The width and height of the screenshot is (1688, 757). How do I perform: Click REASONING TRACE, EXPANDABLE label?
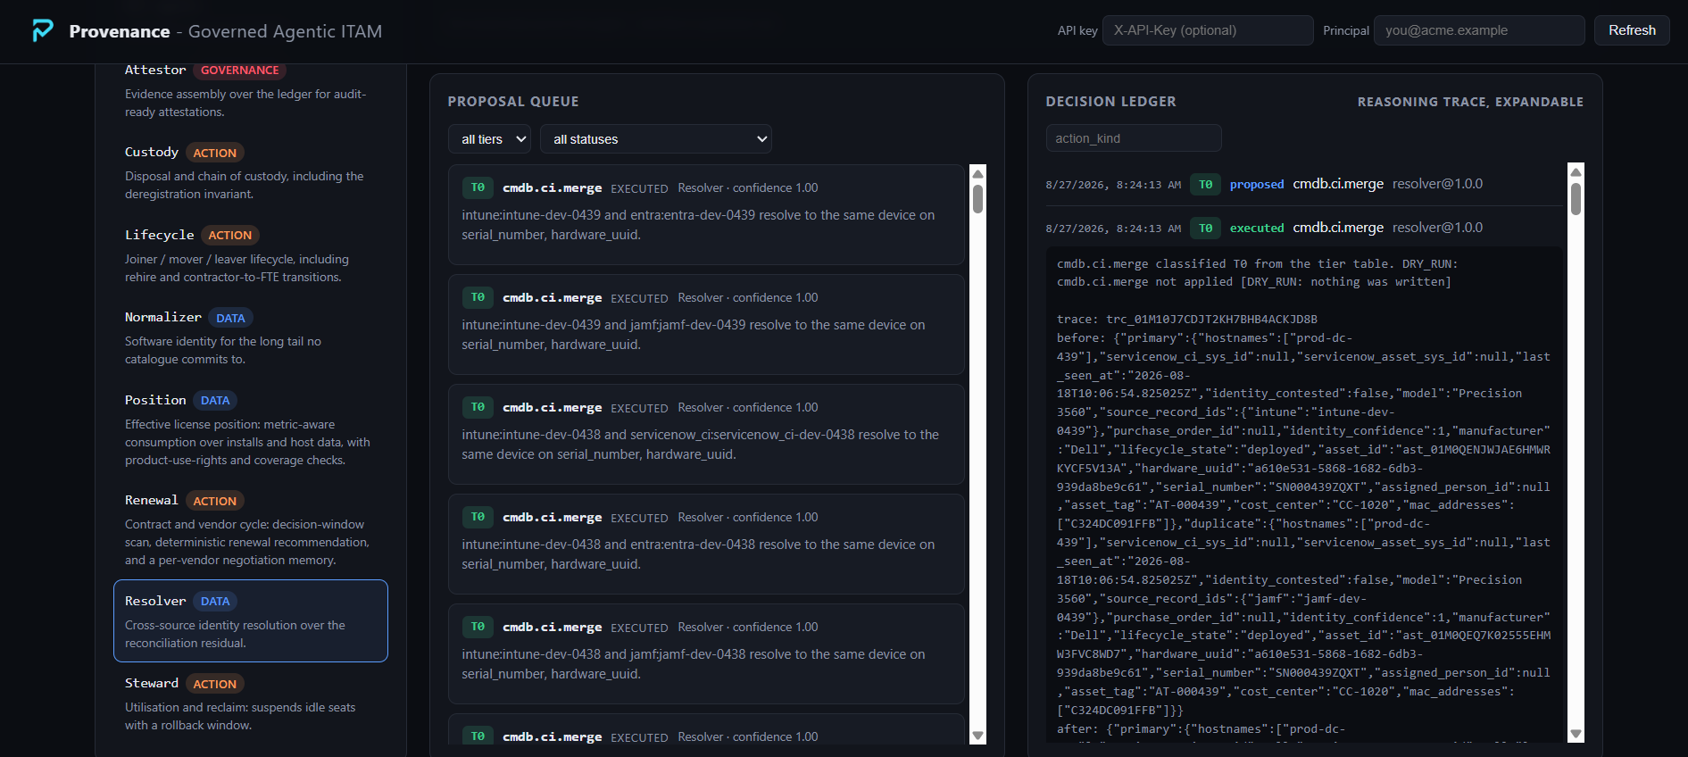pos(1470,102)
